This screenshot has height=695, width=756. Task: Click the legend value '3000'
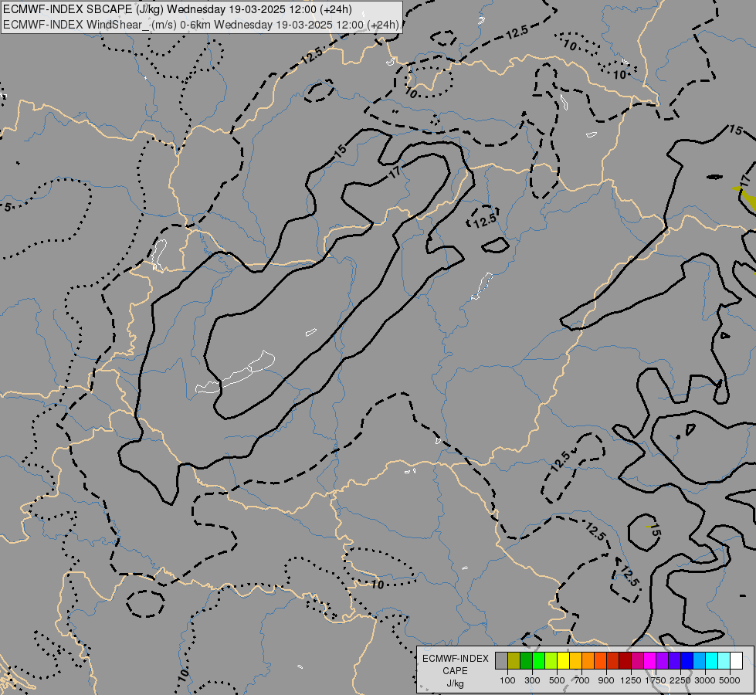point(705,680)
